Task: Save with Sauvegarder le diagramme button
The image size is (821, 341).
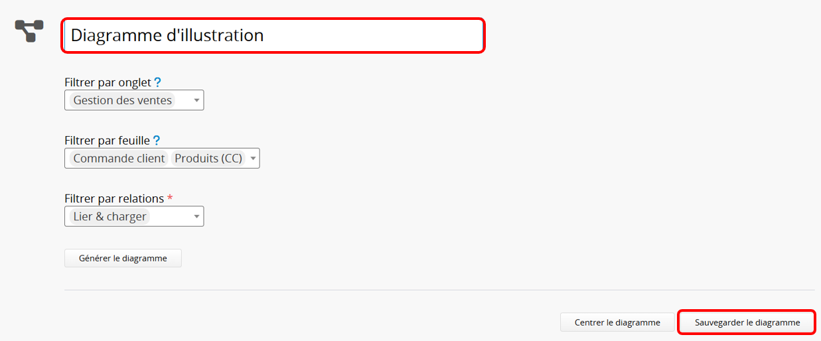Action: 747,322
